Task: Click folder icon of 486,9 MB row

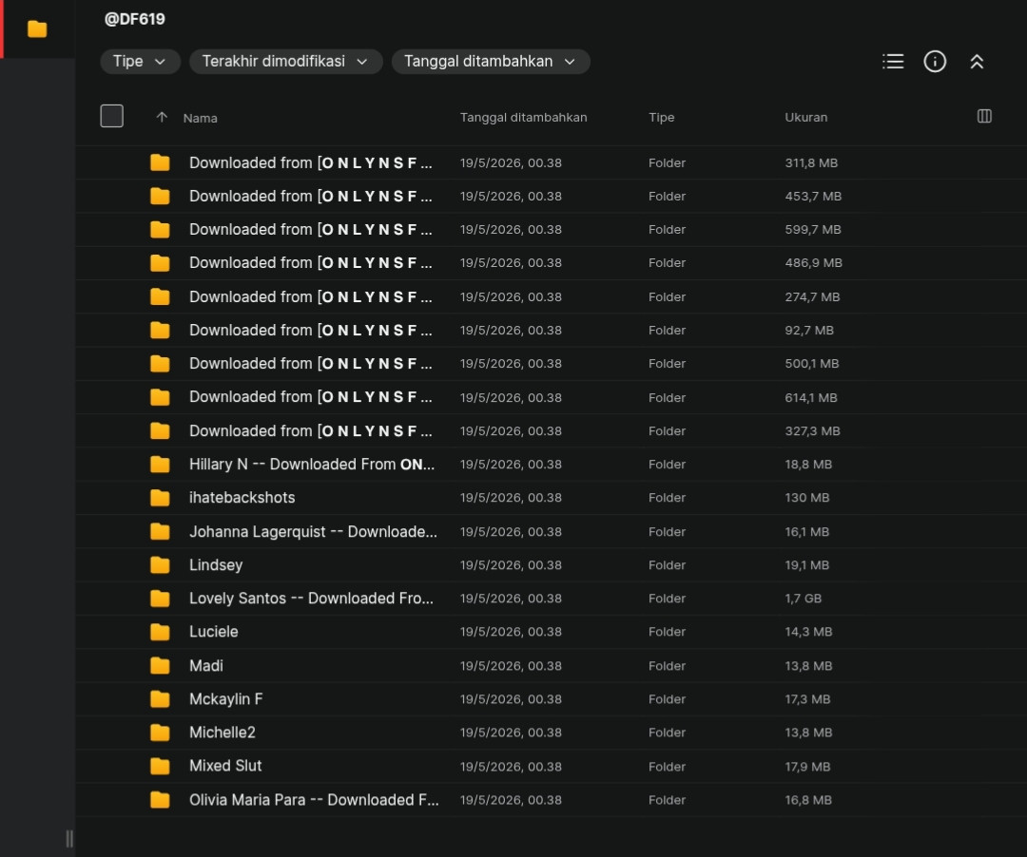Action: pos(160,263)
